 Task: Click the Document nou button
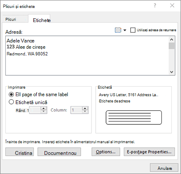59,152
